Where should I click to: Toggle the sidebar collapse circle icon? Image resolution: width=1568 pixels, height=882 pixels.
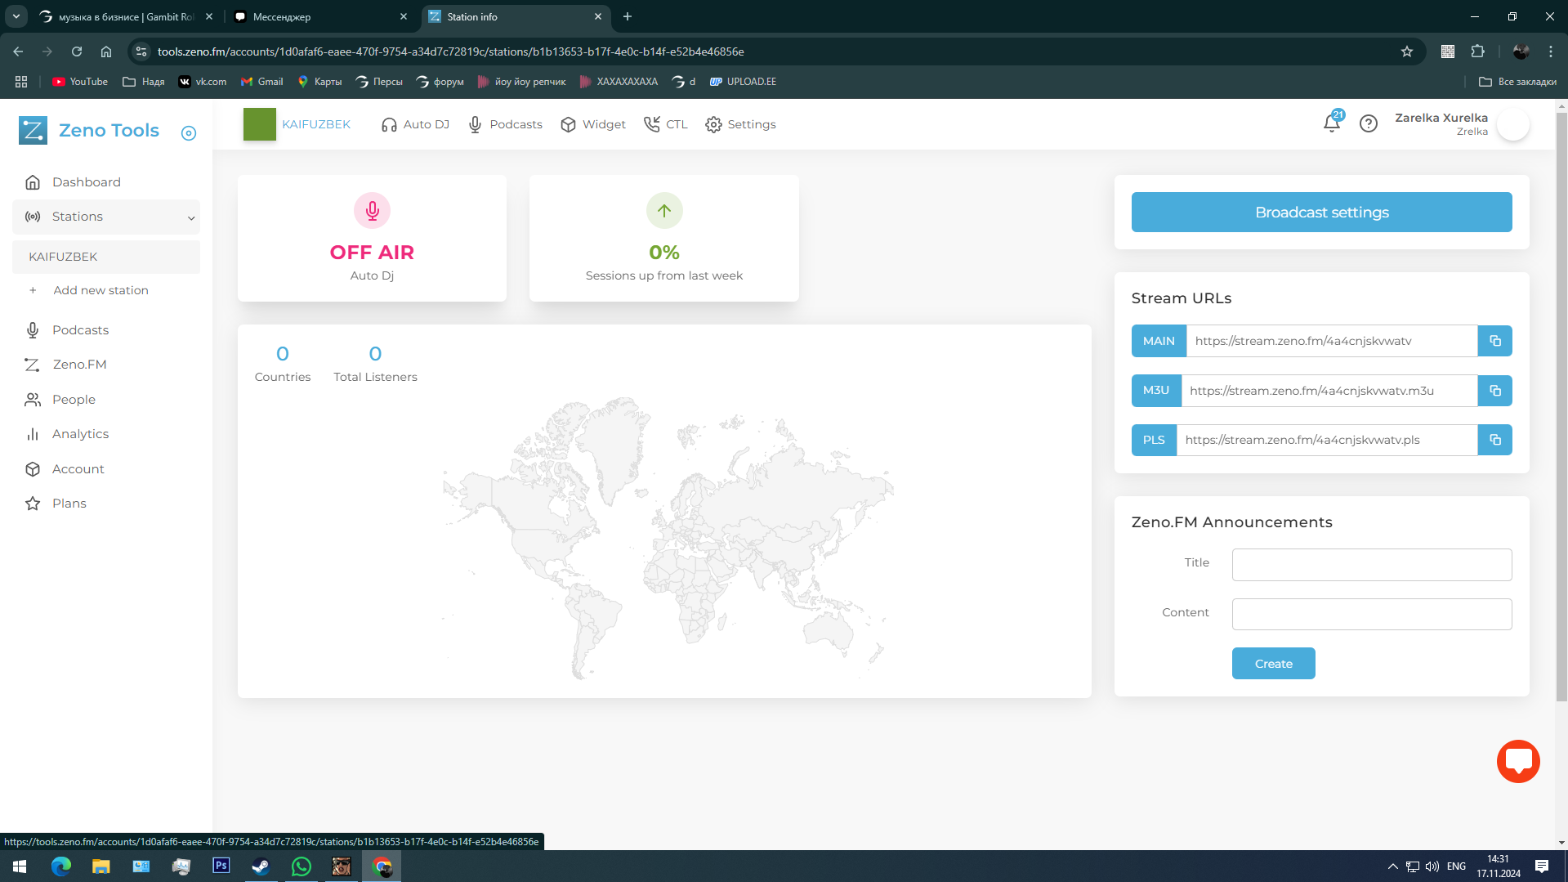pos(189,133)
